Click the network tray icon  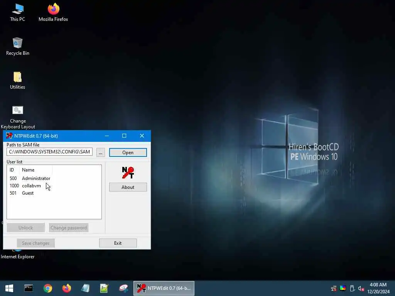334,288
